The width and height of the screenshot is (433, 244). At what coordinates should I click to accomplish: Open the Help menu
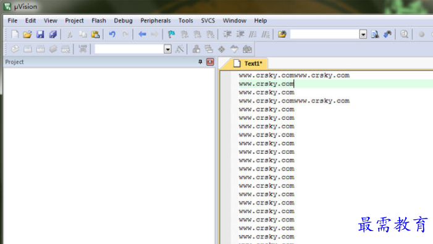(261, 21)
